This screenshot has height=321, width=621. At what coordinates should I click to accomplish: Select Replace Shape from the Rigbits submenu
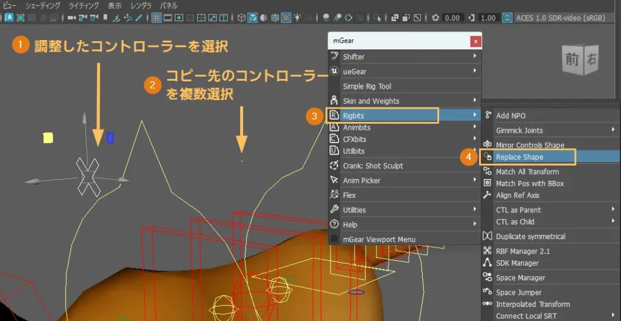tap(519, 157)
